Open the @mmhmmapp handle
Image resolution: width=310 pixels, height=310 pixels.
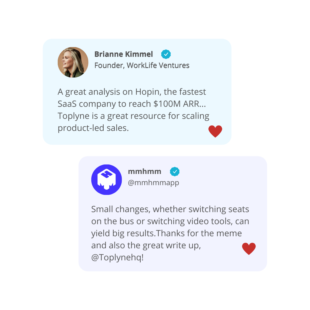(x=153, y=183)
